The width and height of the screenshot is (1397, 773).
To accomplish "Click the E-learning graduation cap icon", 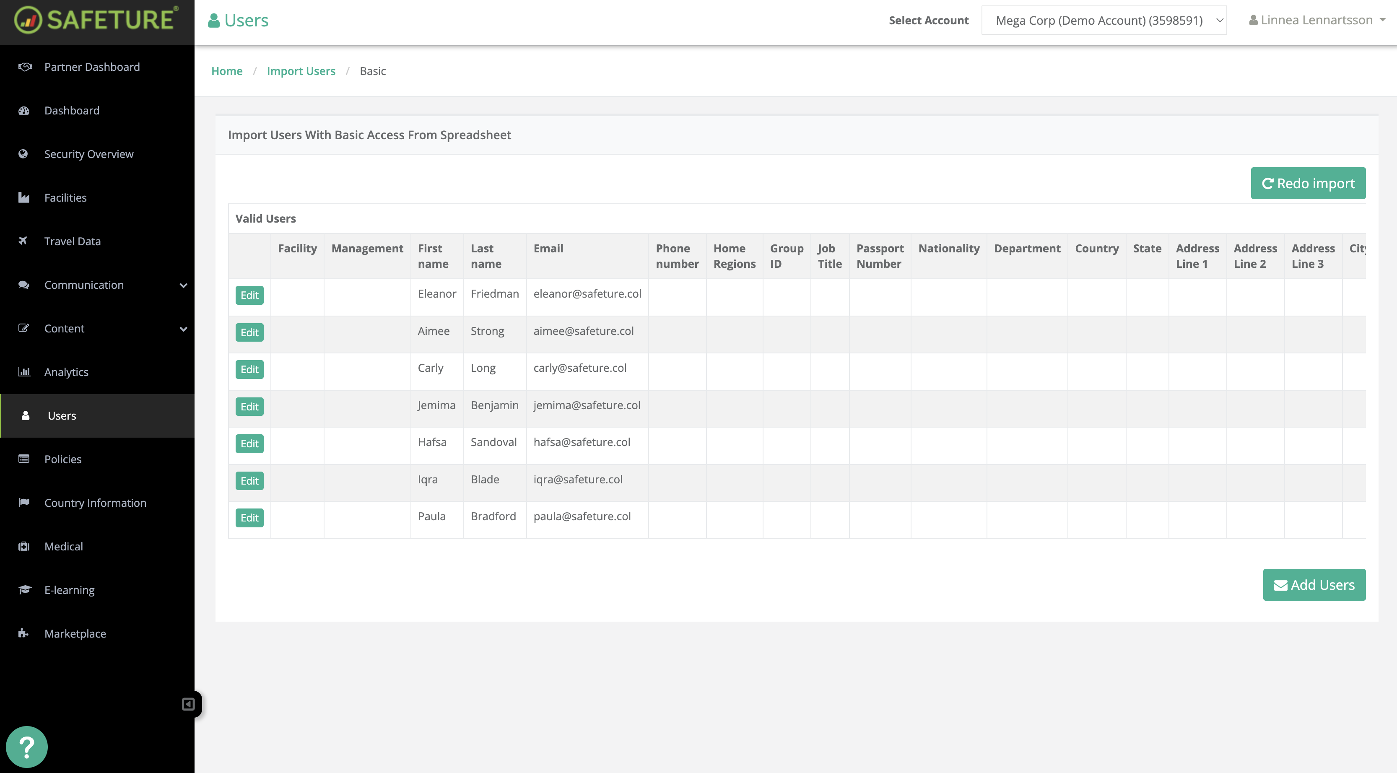I will coord(24,589).
